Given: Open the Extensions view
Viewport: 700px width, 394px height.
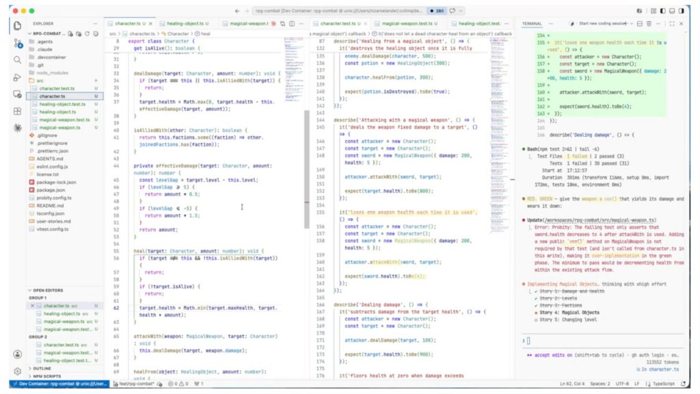Looking at the screenshot, I should pyautogui.click(x=17, y=111).
